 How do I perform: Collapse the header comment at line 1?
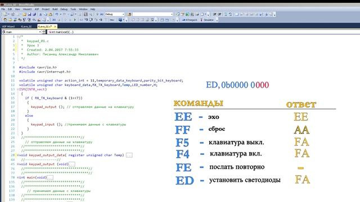pos(18,36)
